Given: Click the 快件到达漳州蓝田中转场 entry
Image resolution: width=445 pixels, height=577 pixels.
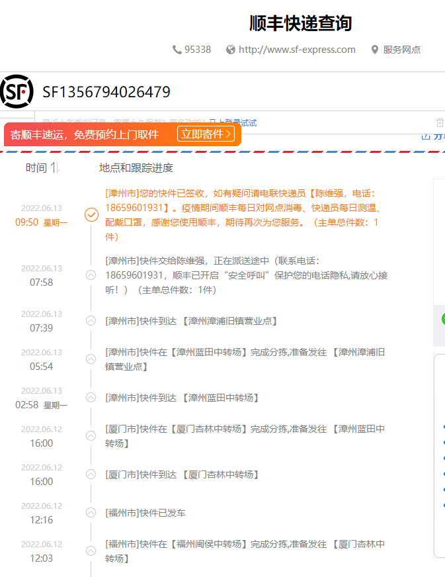Looking at the screenshot, I should tap(182, 398).
